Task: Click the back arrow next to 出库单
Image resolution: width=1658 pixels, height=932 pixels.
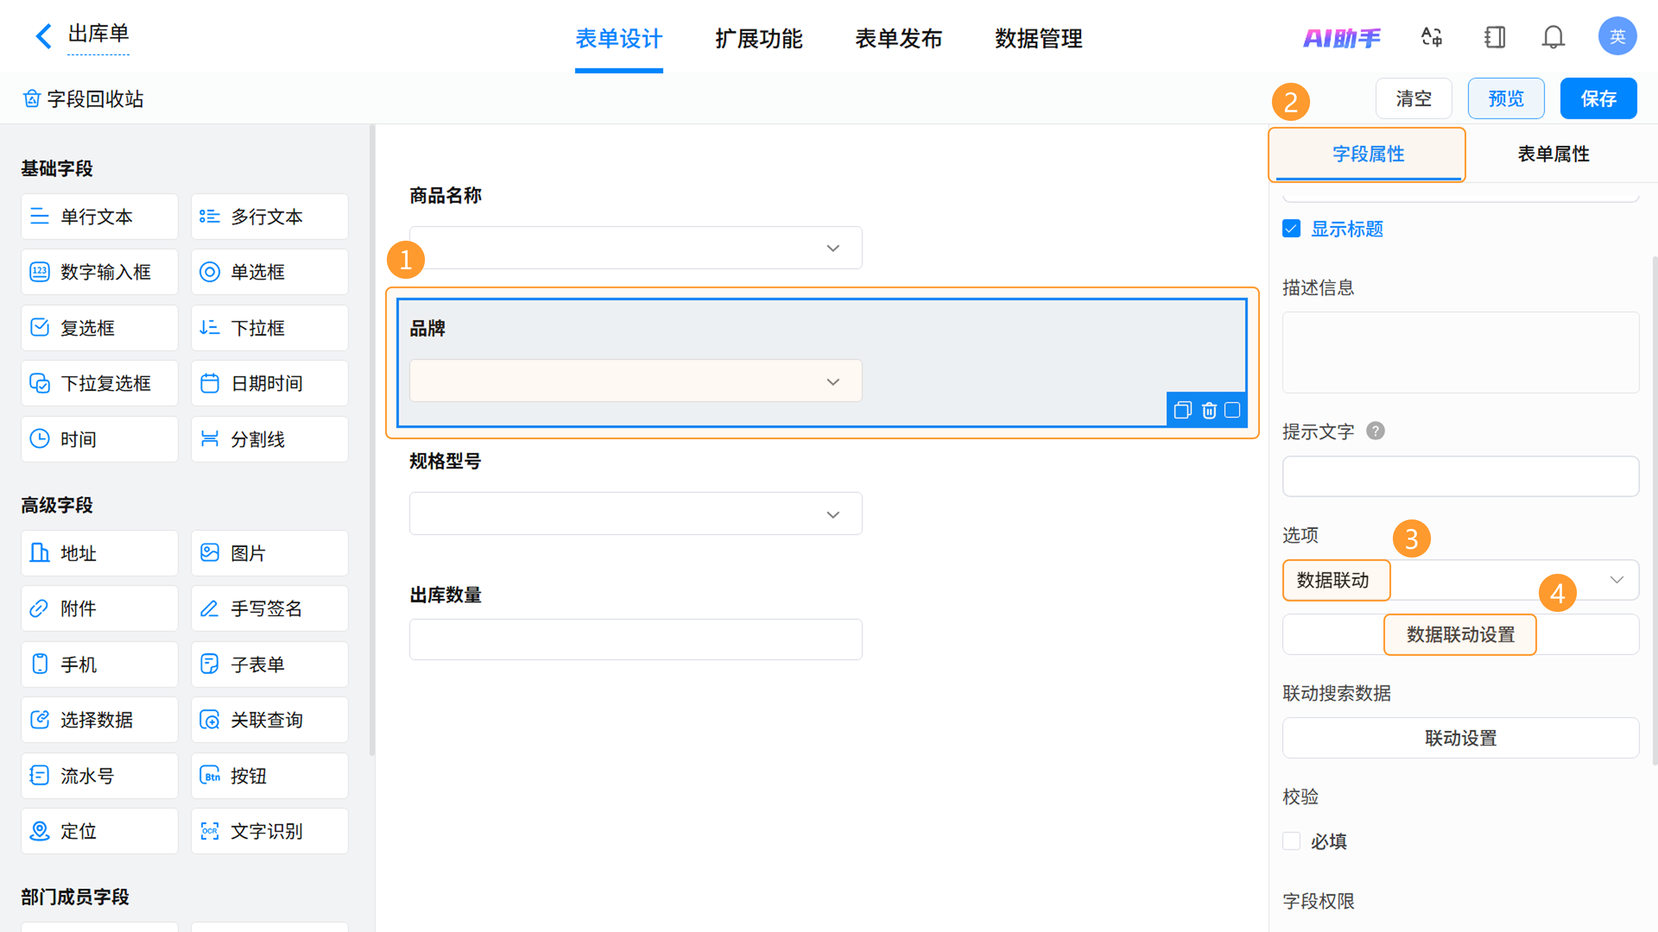Action: point(43,36)
